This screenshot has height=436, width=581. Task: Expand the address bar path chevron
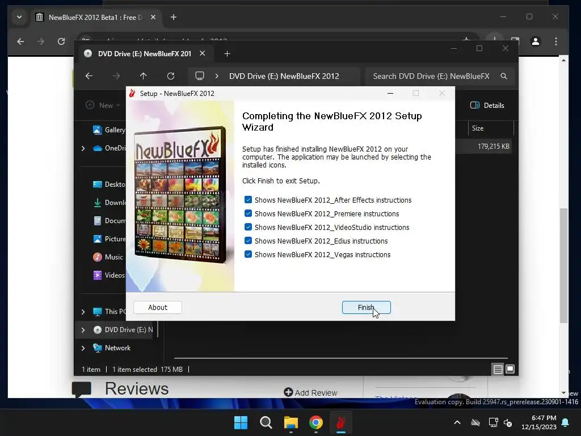217,76
